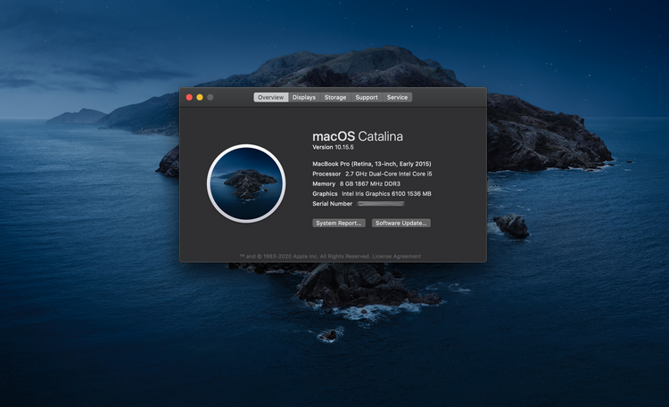Click the Apple Inc. copyright notice

(305, 256)
